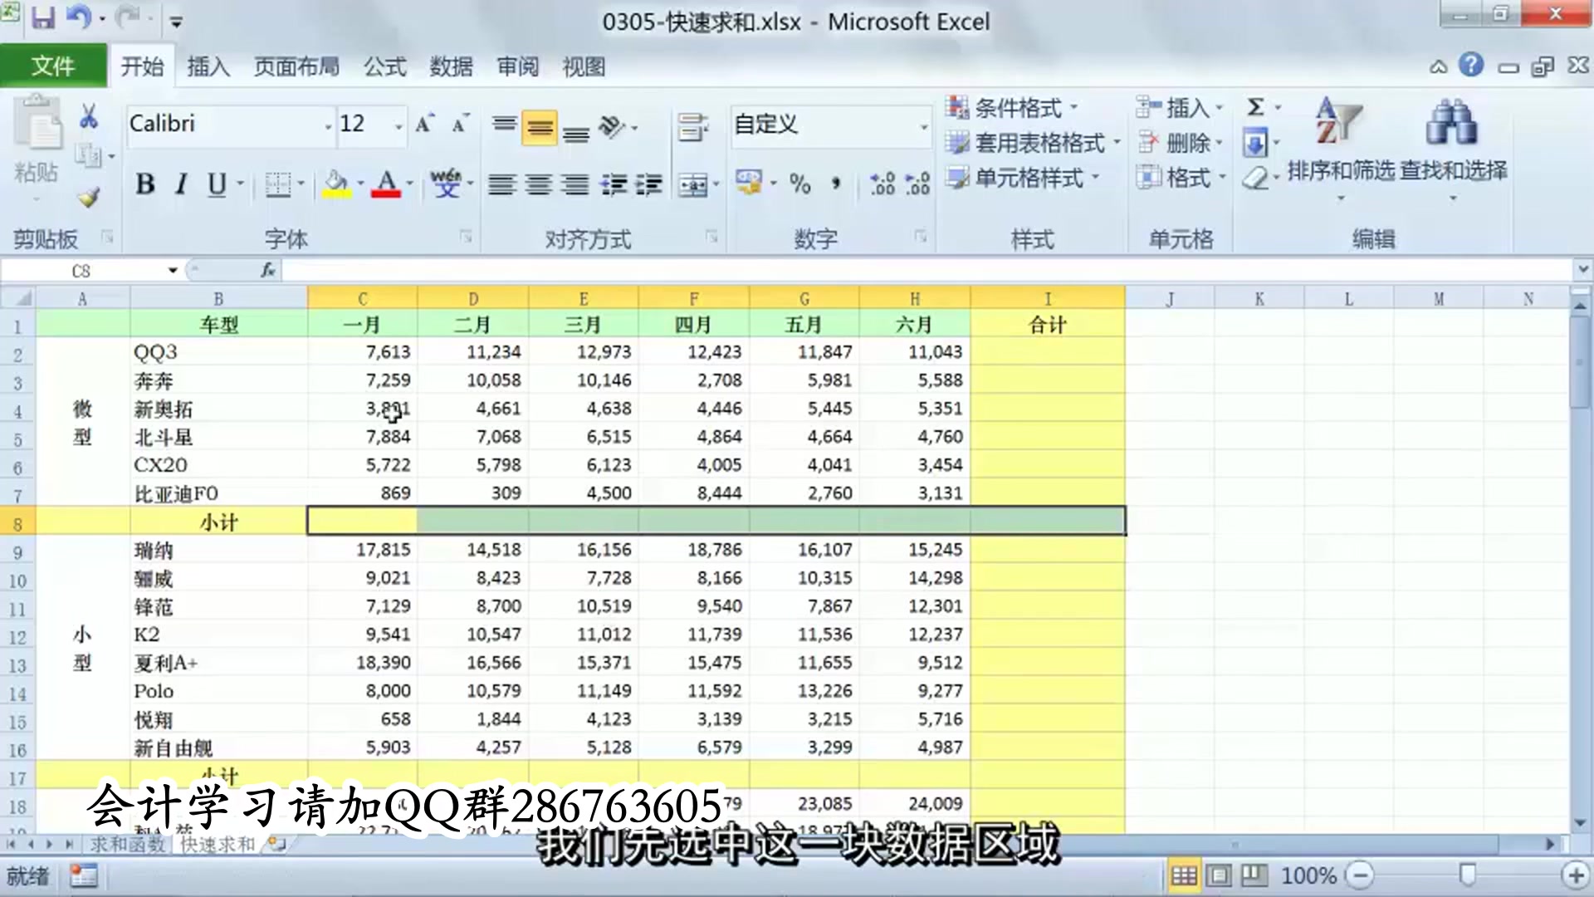Switch to the 公式 ribbon tab

point(384,66)
